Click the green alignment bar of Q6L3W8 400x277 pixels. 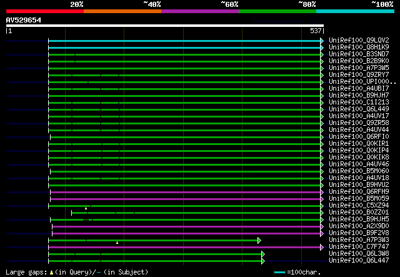coord(155,254)
